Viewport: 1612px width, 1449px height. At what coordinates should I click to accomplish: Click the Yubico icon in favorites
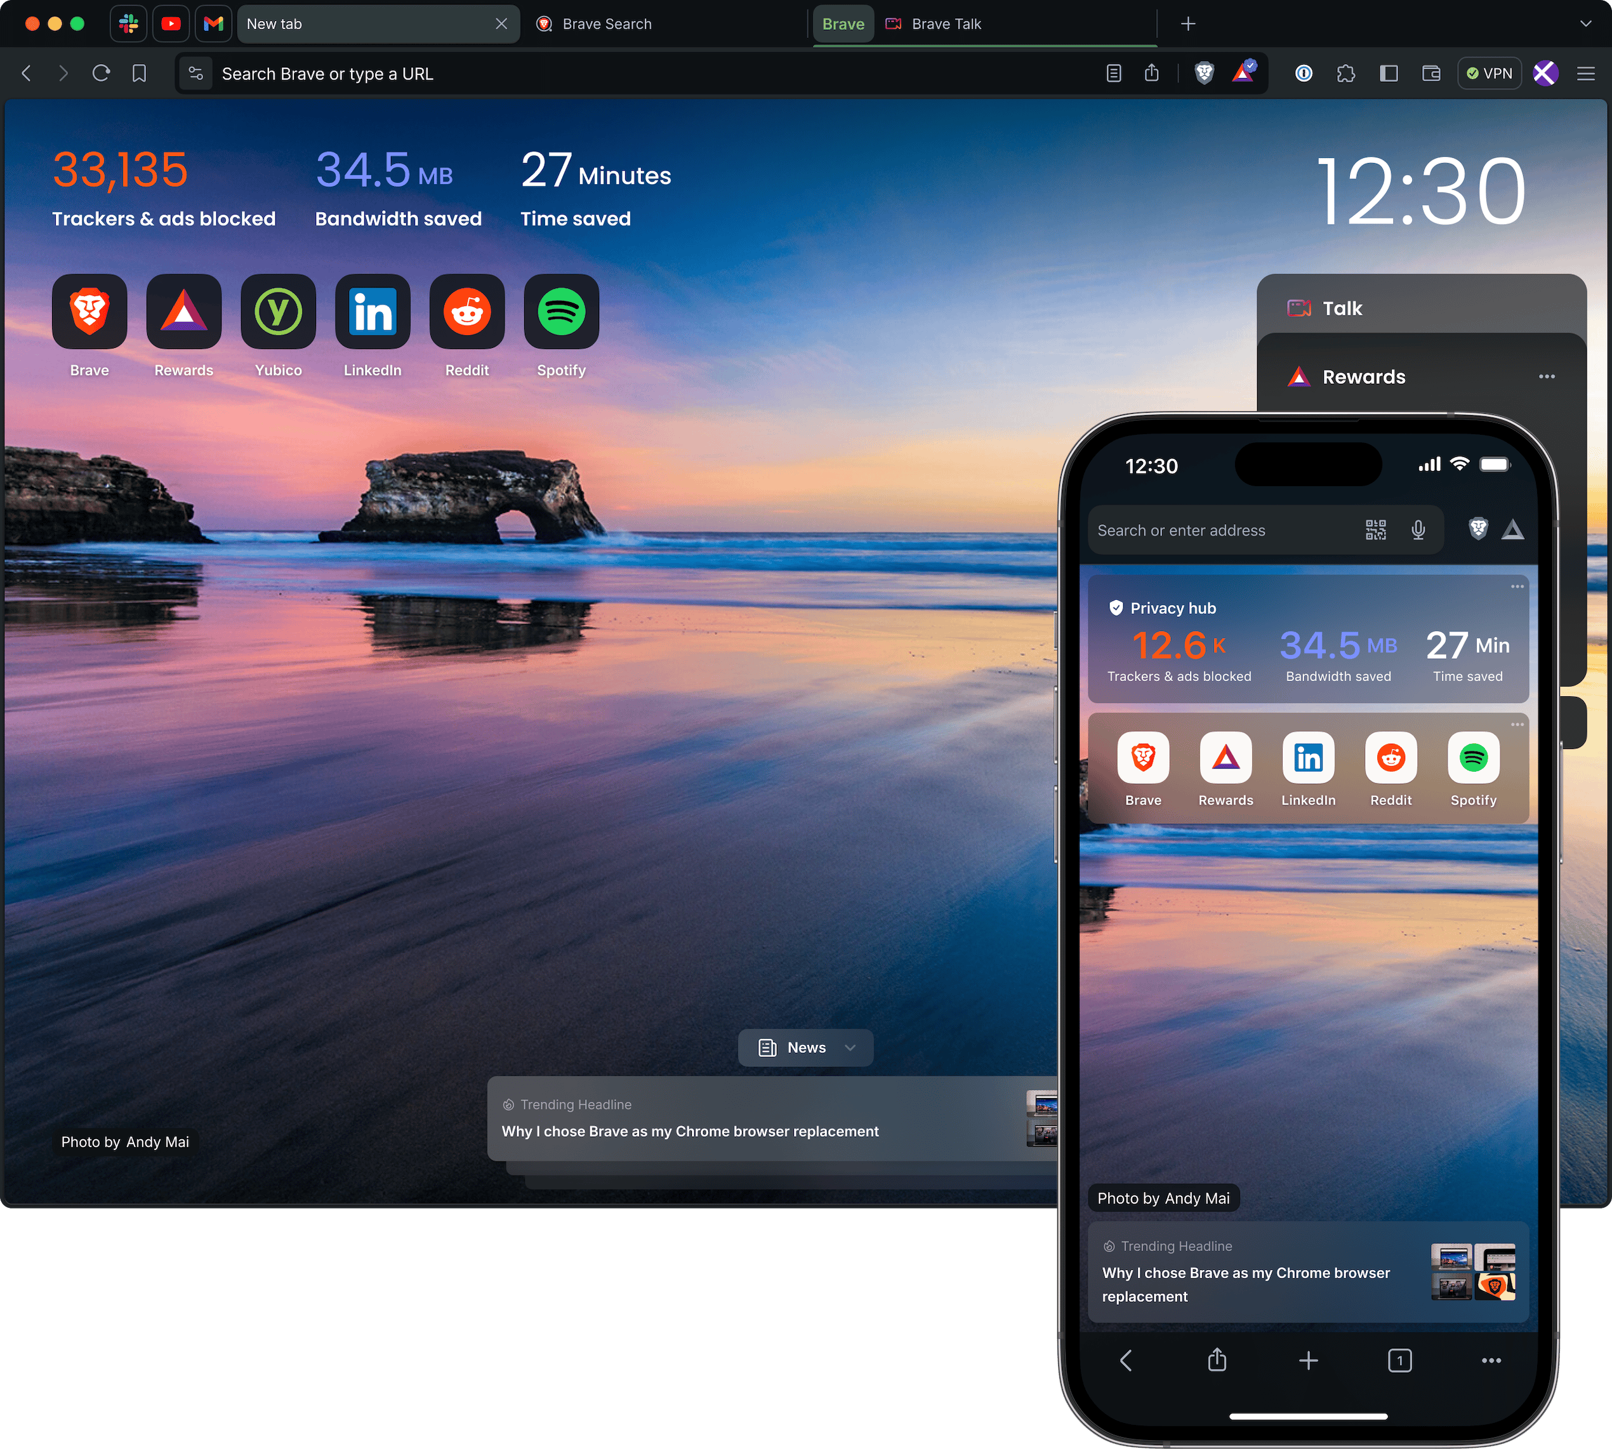[277, 310]
